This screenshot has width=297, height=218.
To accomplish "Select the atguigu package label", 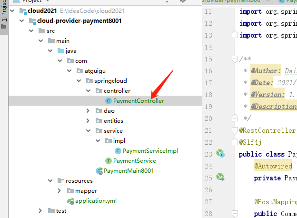I will [95, 71].
